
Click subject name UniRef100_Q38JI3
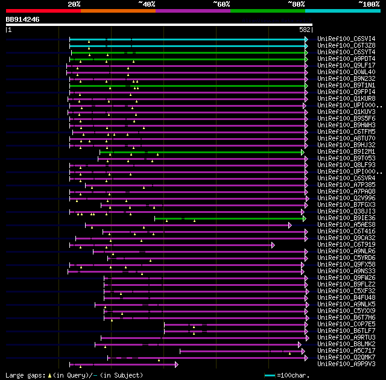346,212
